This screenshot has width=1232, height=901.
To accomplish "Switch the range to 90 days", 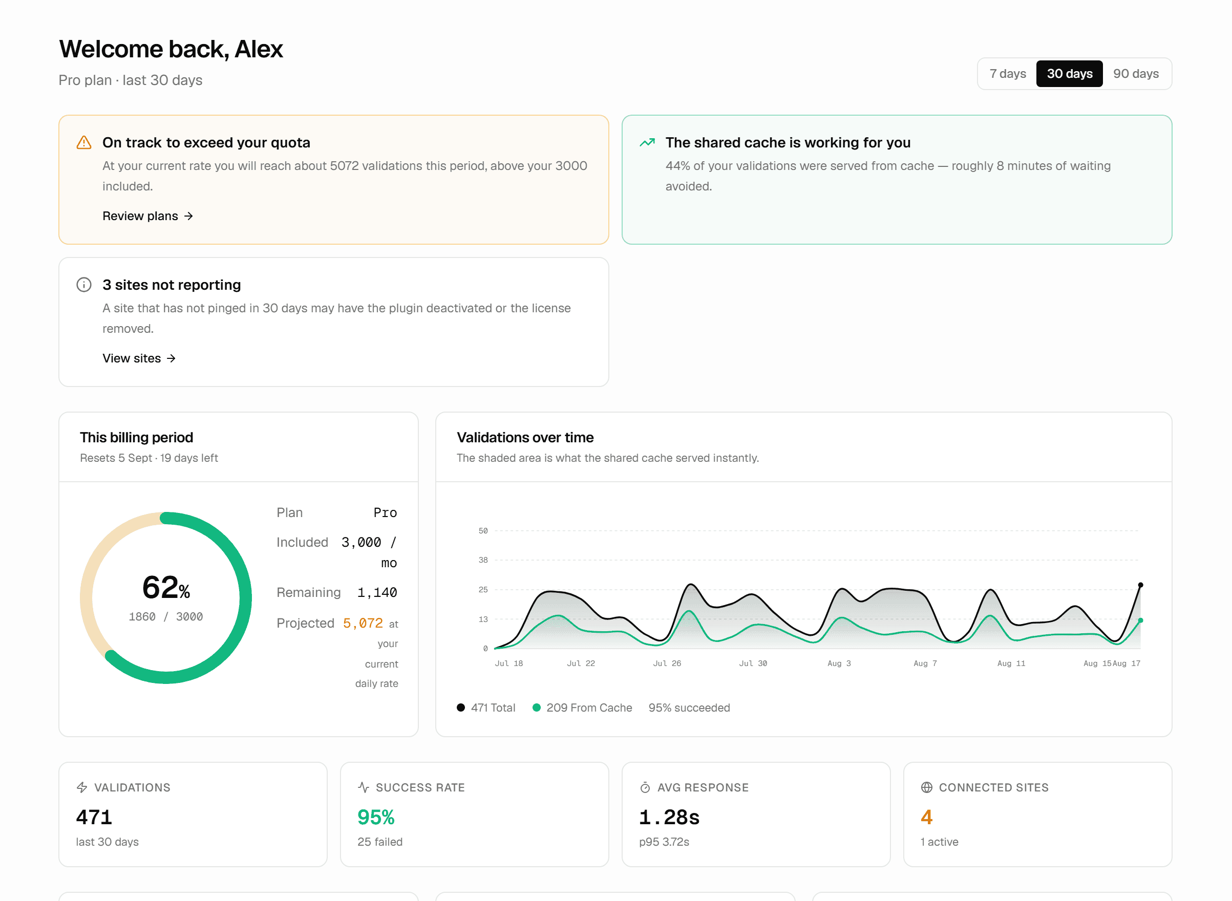I will [x=1136, y=74].
